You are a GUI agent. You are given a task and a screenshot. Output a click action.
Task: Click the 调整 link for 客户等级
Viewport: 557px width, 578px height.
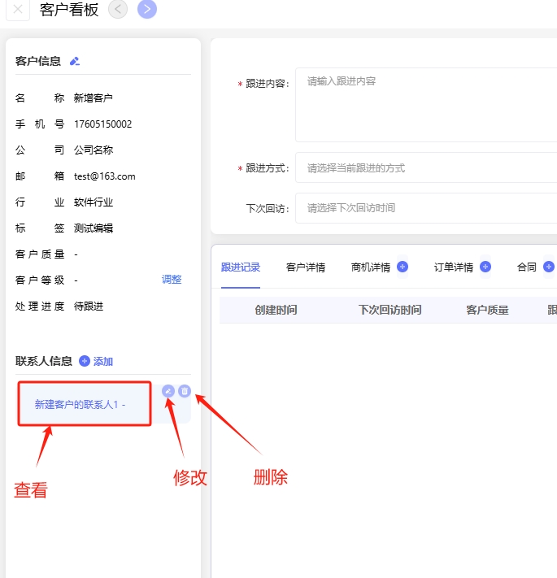[172, 280]
